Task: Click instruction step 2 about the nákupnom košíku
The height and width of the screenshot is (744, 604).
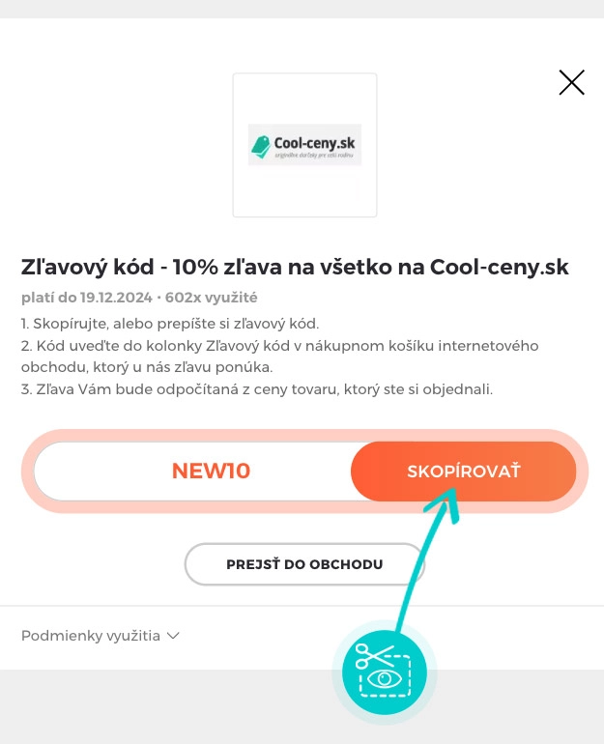Action: [279, 357]
